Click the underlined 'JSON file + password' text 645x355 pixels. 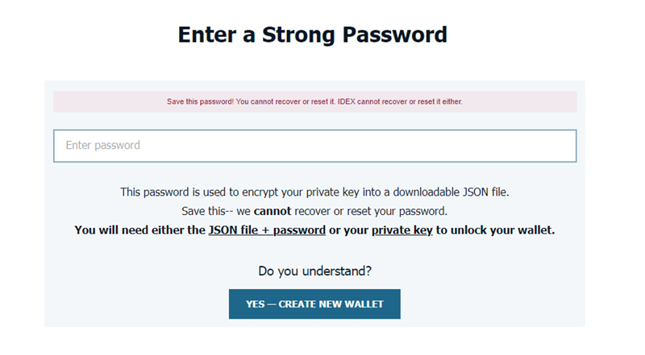[x=267, y=230]
